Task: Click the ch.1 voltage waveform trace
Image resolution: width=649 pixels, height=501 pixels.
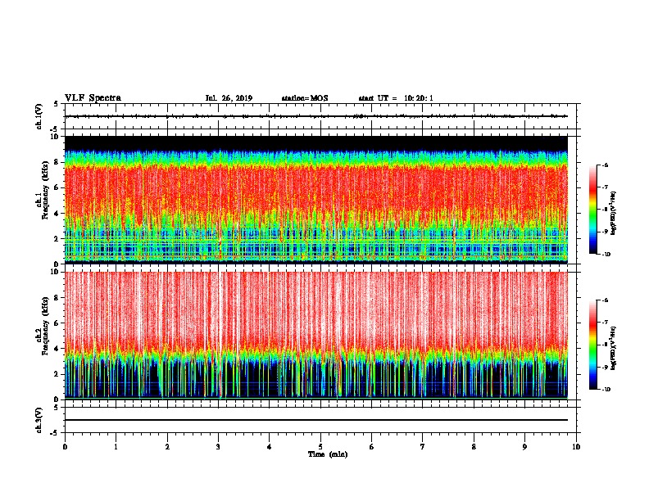Action: coord(316,116)
